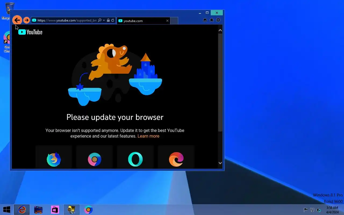The width and height of the screenshot is (344, 215).
Task: Click the volume speaker tray icon
Action: coord(319,210)
